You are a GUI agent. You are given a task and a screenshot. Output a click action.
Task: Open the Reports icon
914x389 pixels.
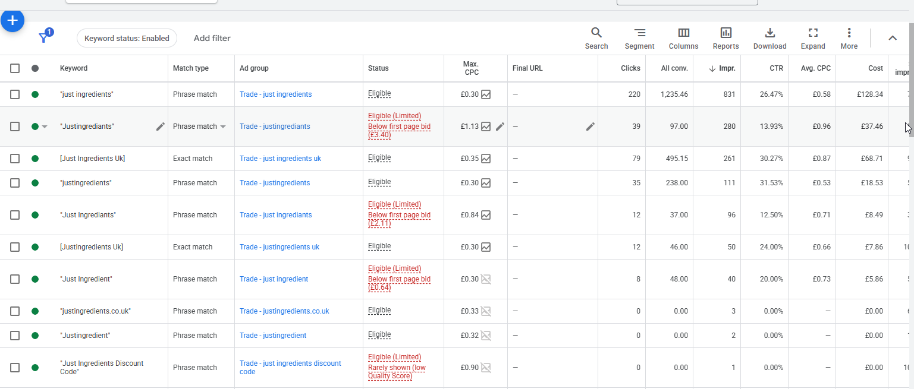pyautogui.click(x=725, y=39)
